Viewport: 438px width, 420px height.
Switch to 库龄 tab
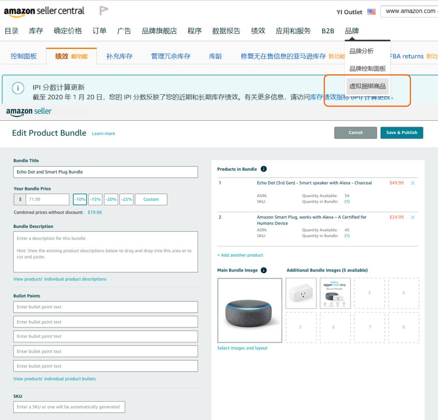[215, 56]
